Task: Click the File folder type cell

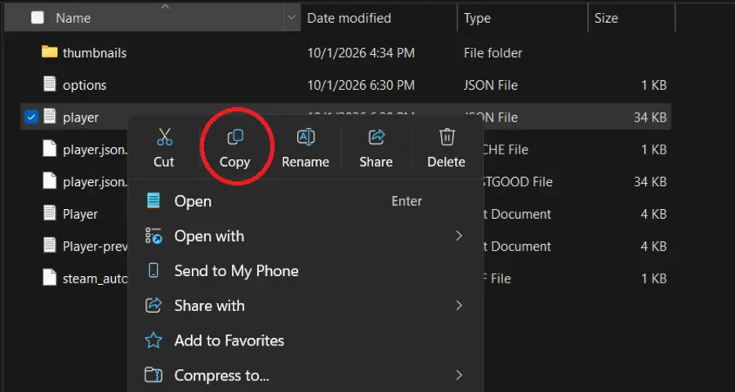Action: (493, 53)
